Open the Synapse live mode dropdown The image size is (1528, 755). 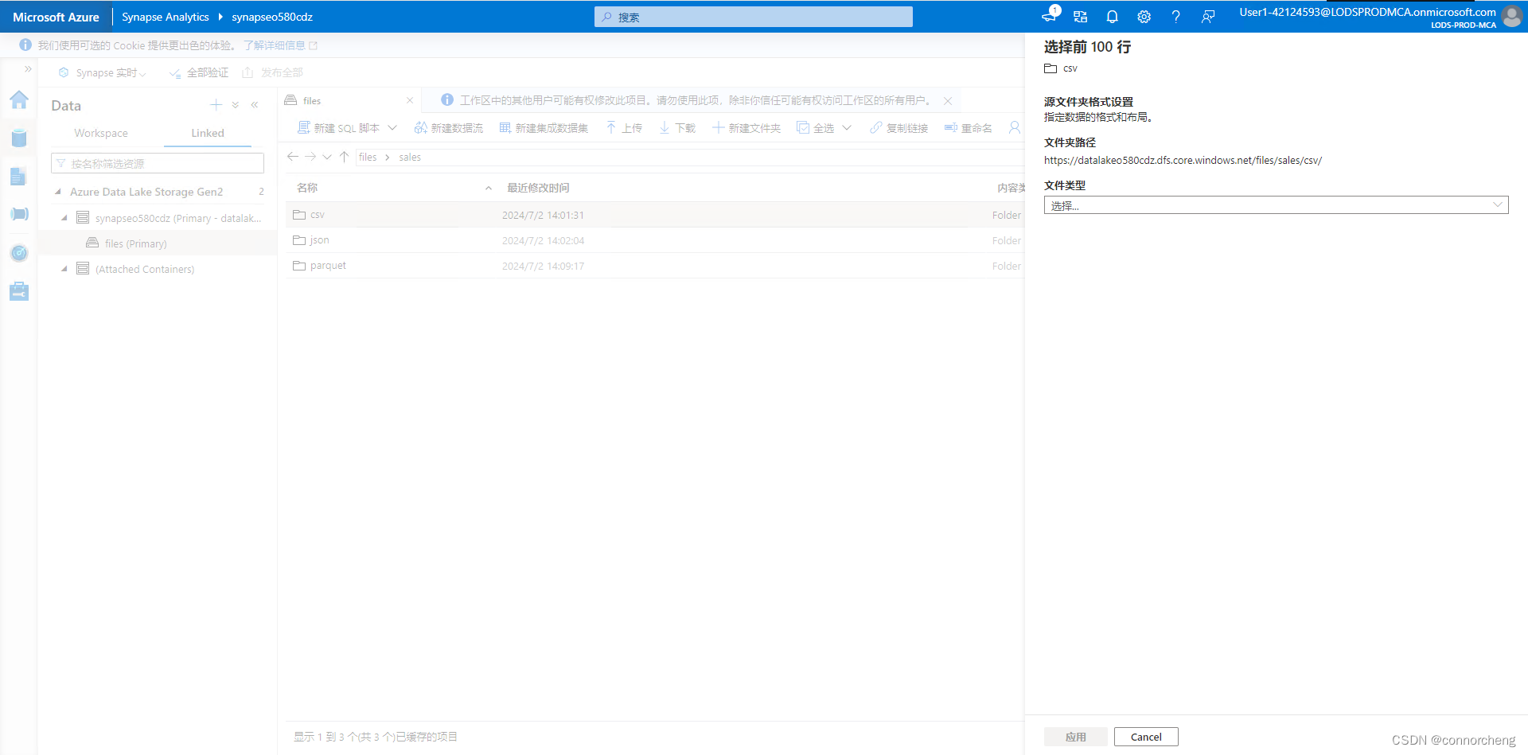coord(103,72)
